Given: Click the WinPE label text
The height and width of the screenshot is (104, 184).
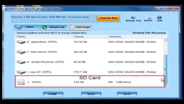Looking at the screenshot, I should tap(148, 21).
